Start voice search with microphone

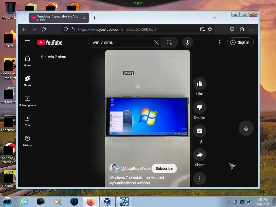[188, 42]
